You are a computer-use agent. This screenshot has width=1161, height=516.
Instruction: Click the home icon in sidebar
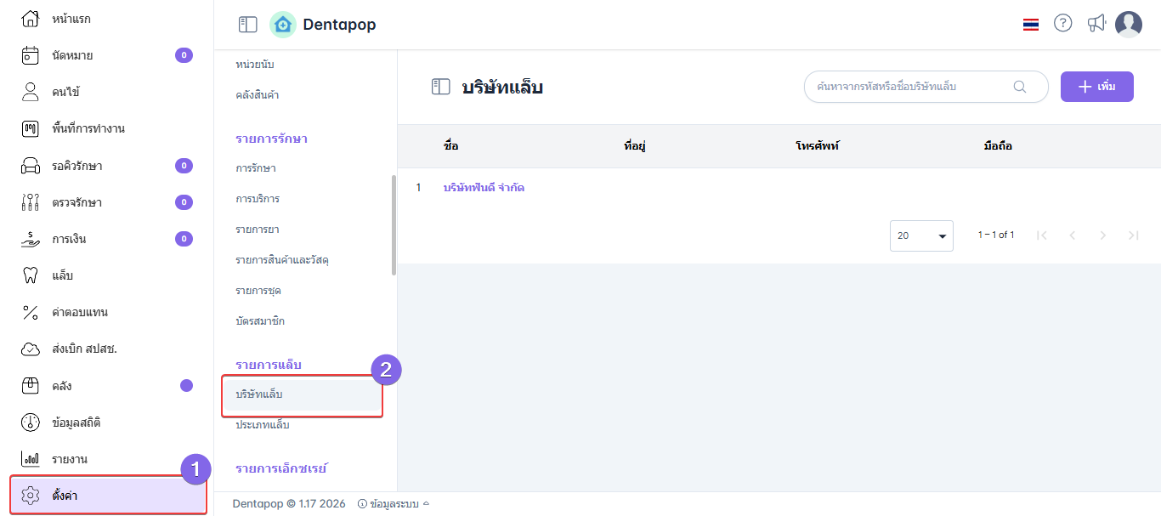tap(31, 19)
